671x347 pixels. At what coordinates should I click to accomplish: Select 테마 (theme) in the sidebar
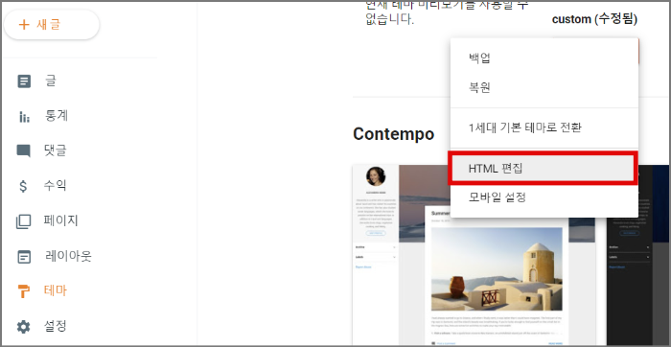pyautogui.click(x=56, y=291)
